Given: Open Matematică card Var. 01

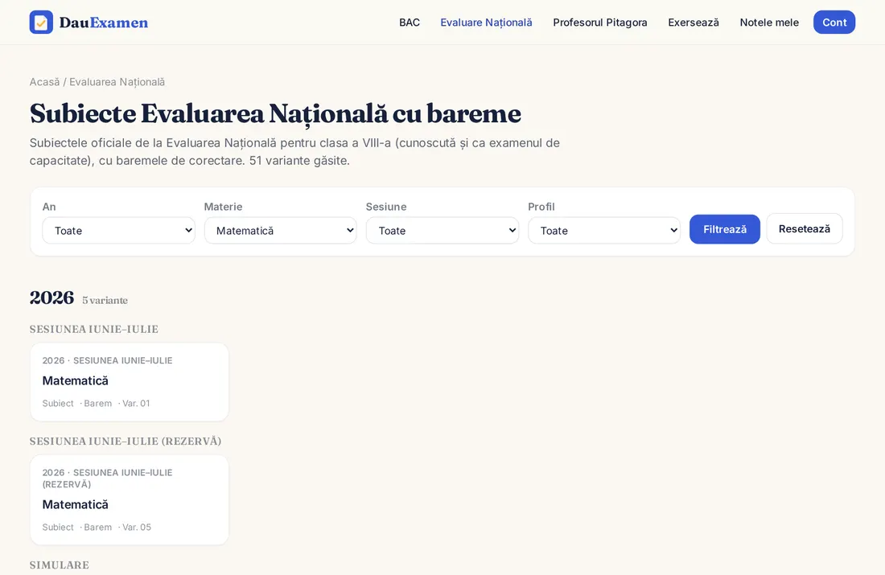Looking at the screenshot, I should point(130,382).
